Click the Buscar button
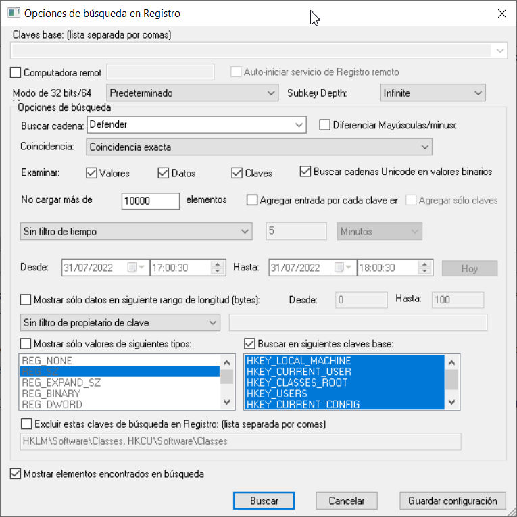The height and width of the screenshot is (517, 517). pyautogui.click(x=264, y=501)
